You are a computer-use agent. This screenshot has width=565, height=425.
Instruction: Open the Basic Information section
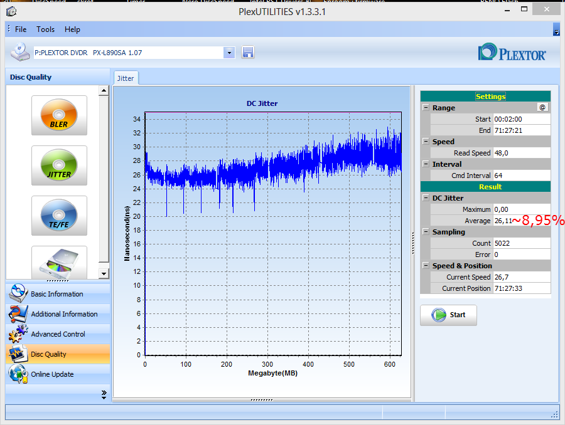pyautogui.click(x=58, y=293)
